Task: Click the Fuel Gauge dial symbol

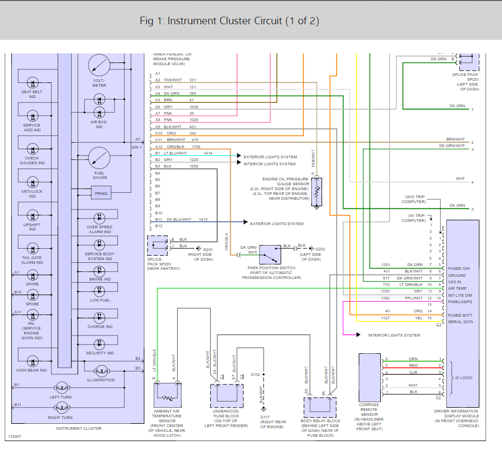Action: pyautogui.click(x=99, y=158)
